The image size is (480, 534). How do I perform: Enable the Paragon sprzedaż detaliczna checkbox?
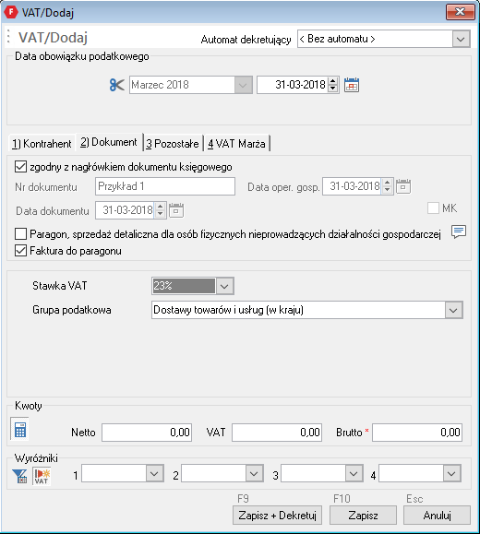21,234
